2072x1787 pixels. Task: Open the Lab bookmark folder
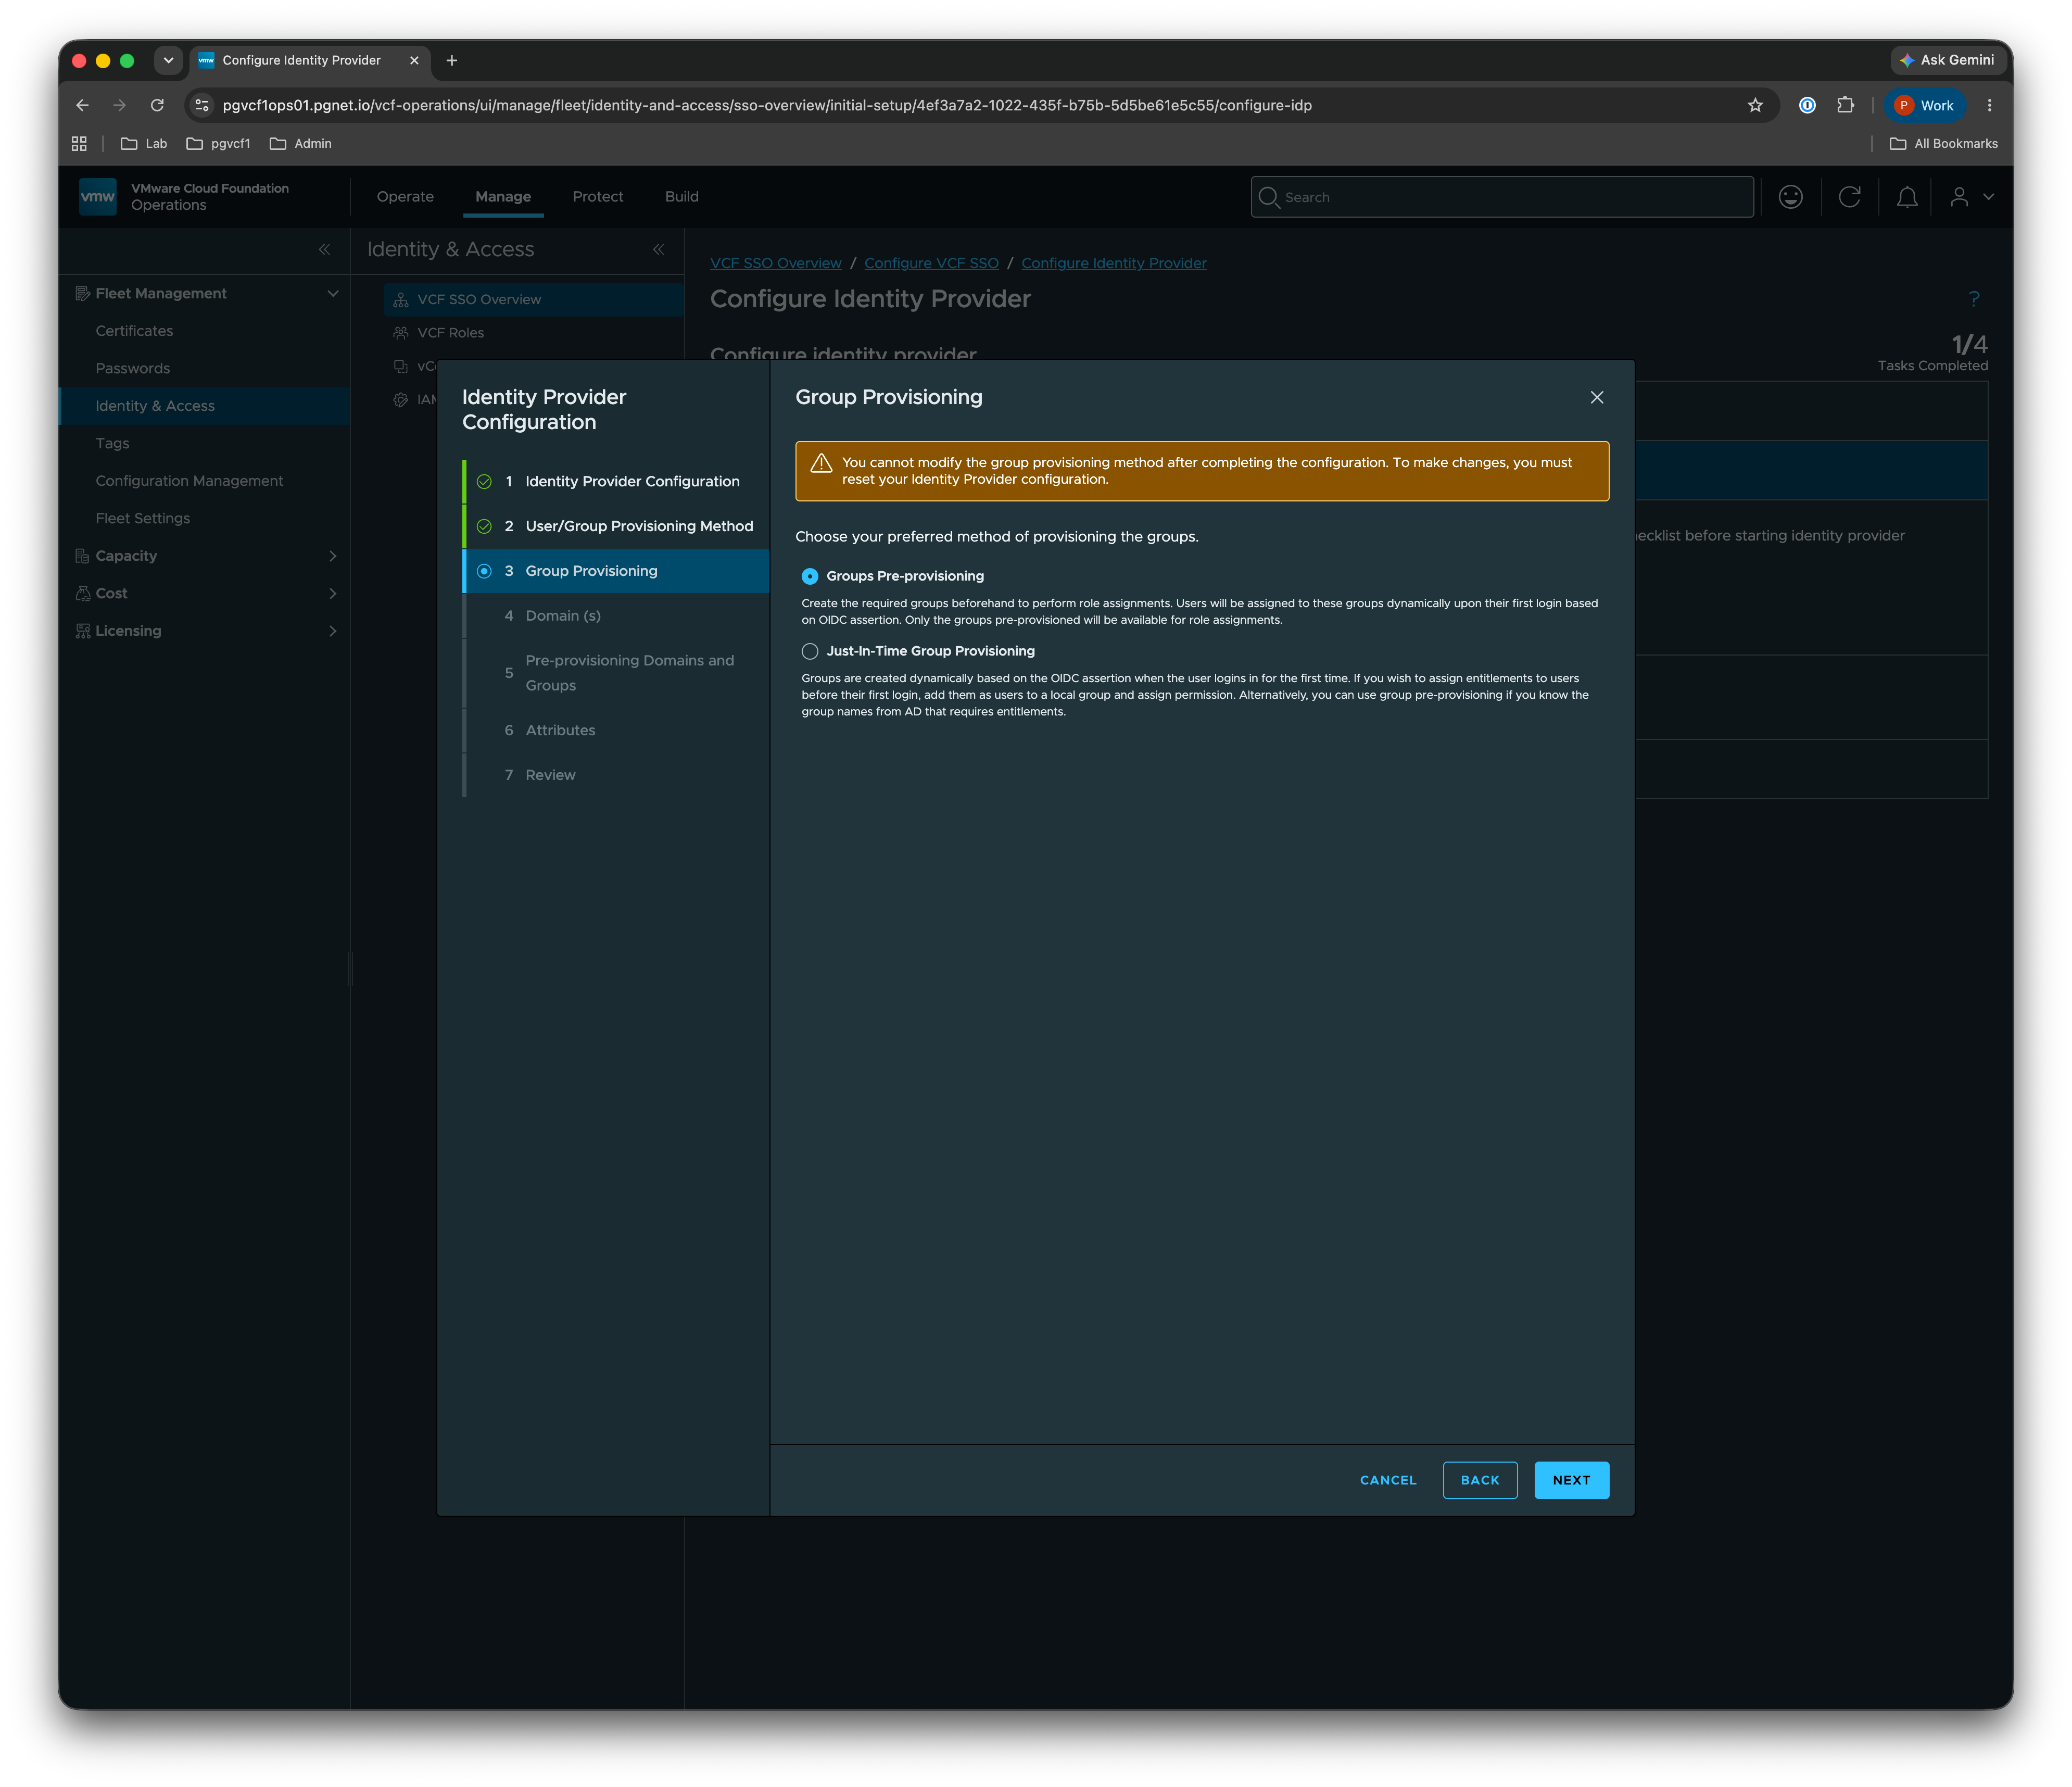point(144,144)
